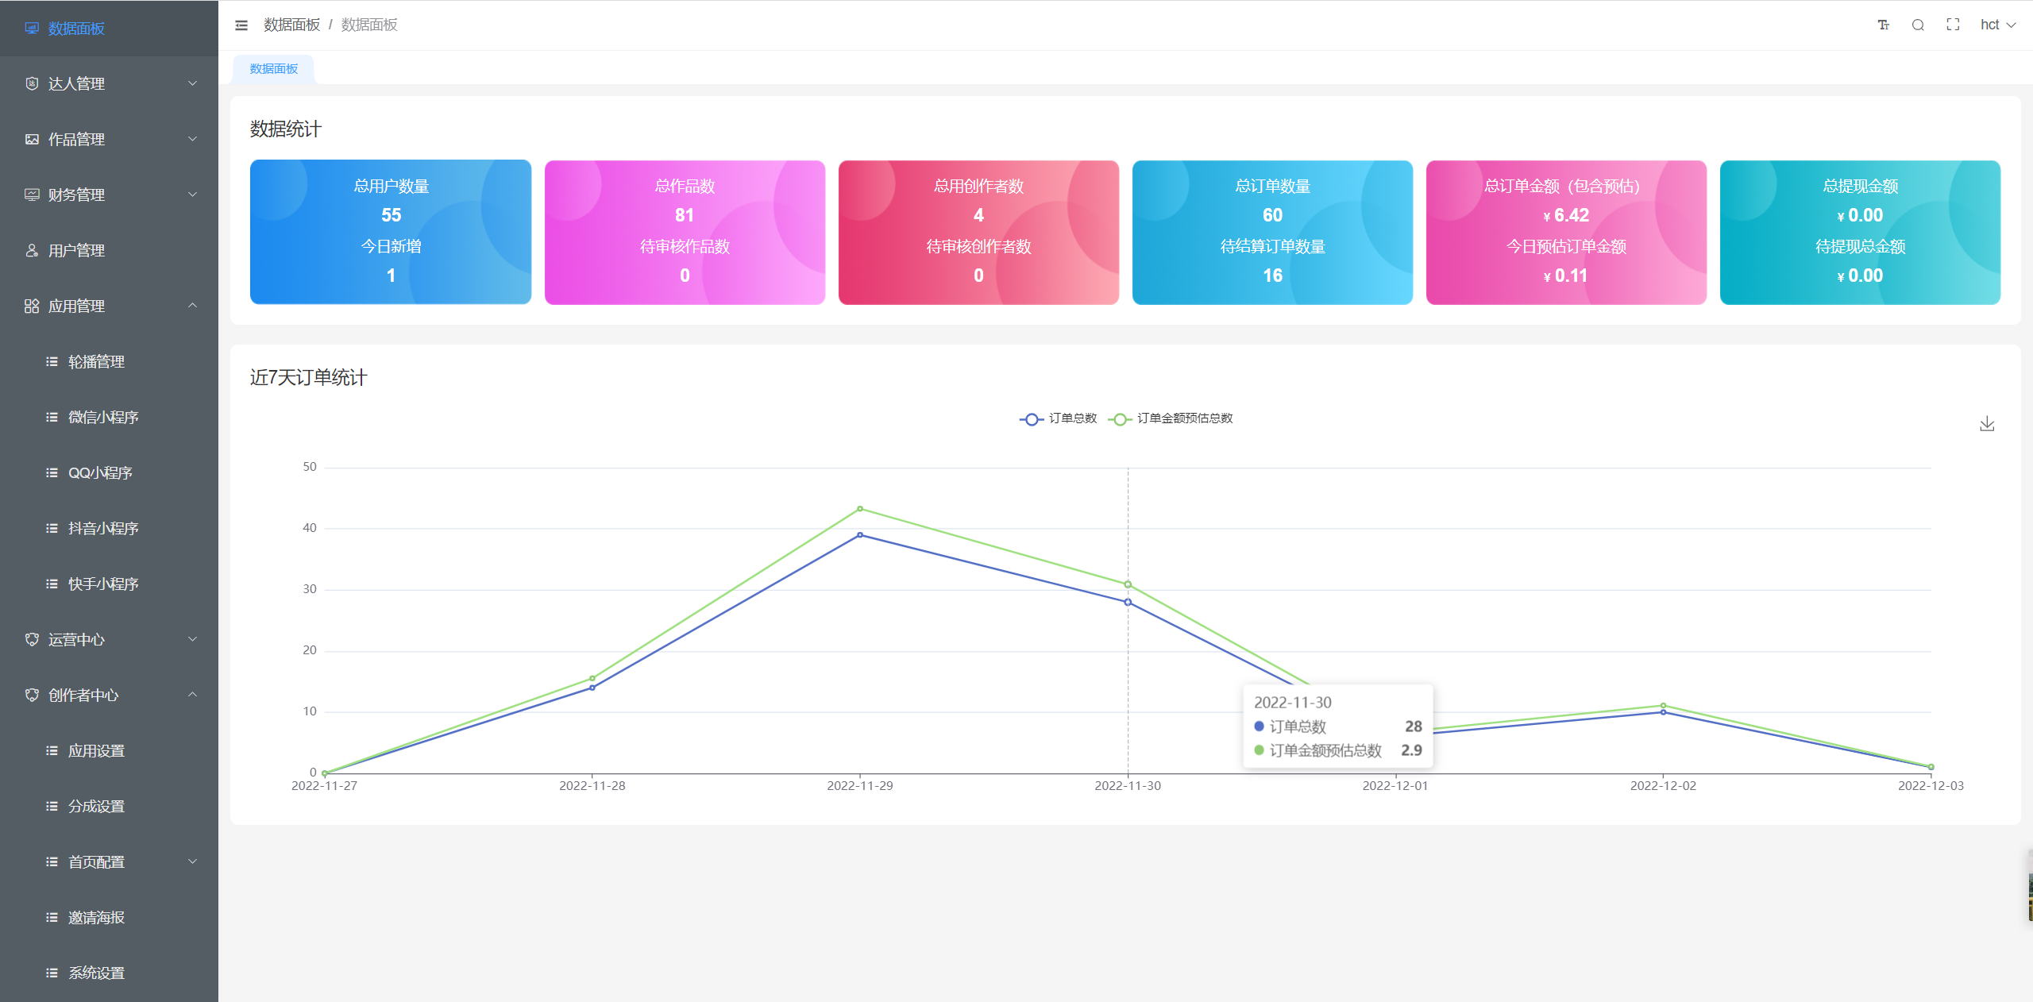Download chart image via save icon
Image resolution: width=2033 pixels, height=1002 pixels.
1987,424
